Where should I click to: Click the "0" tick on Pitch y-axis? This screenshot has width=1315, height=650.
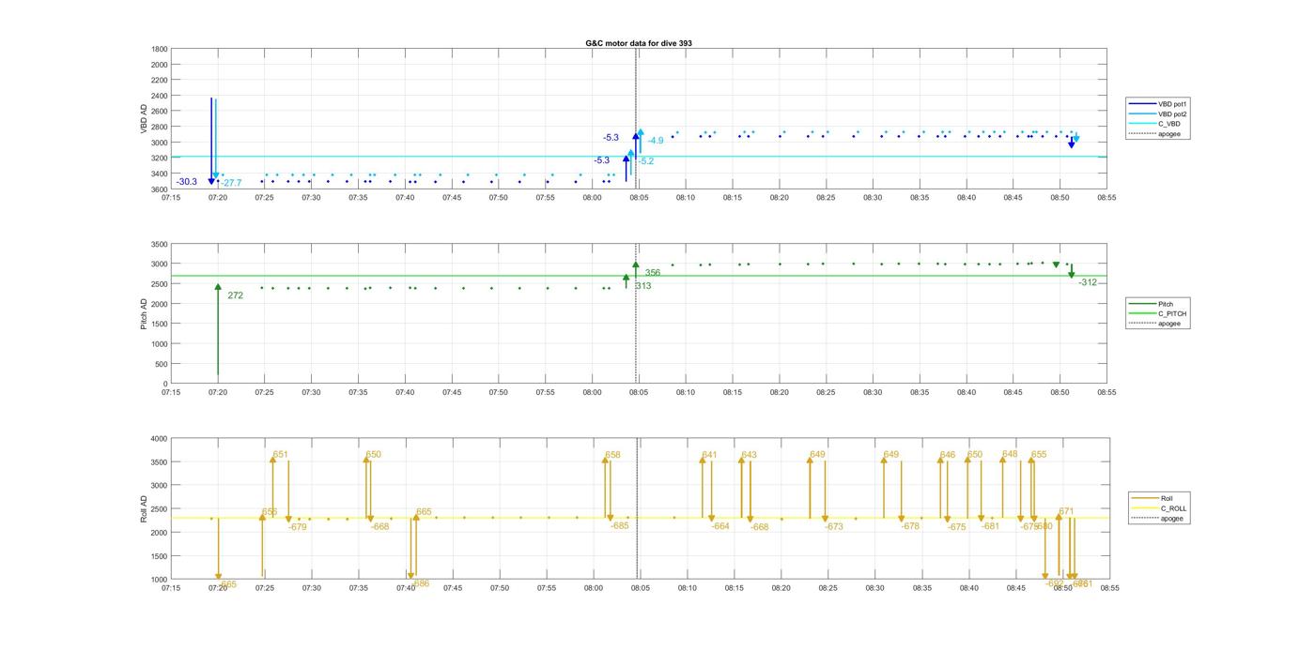coord(165,384)
